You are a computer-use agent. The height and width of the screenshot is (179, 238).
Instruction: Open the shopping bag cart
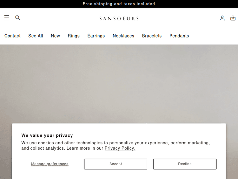click(233, 18)
